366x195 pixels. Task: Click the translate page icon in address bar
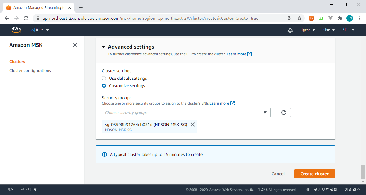(x=290, y=18)
